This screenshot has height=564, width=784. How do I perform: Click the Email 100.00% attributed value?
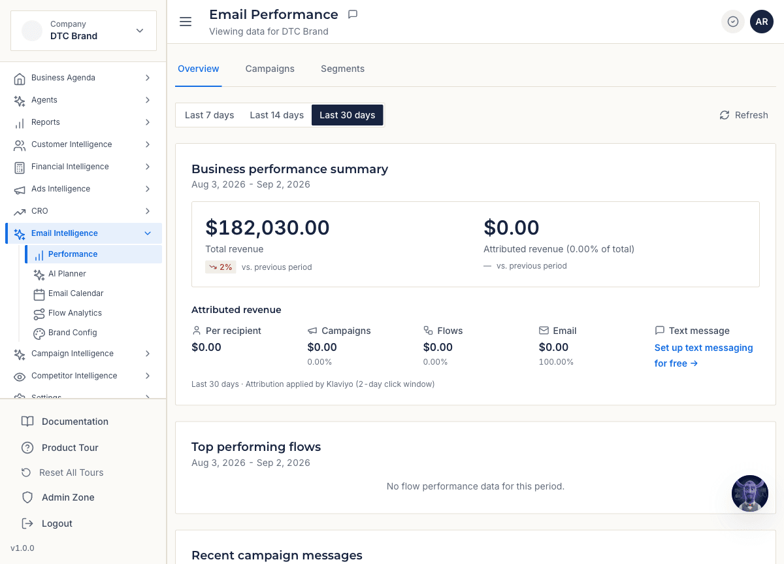click(x=556, y=362)
